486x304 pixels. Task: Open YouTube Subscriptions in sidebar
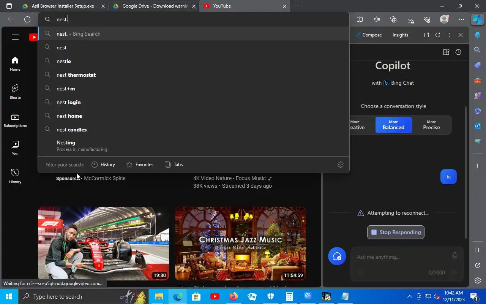(x=15, y=120)
